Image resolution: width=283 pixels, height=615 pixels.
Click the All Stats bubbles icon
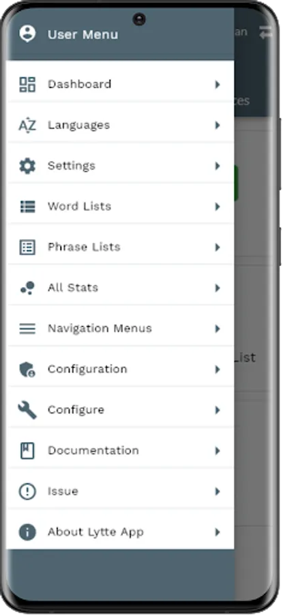[27, 288]
